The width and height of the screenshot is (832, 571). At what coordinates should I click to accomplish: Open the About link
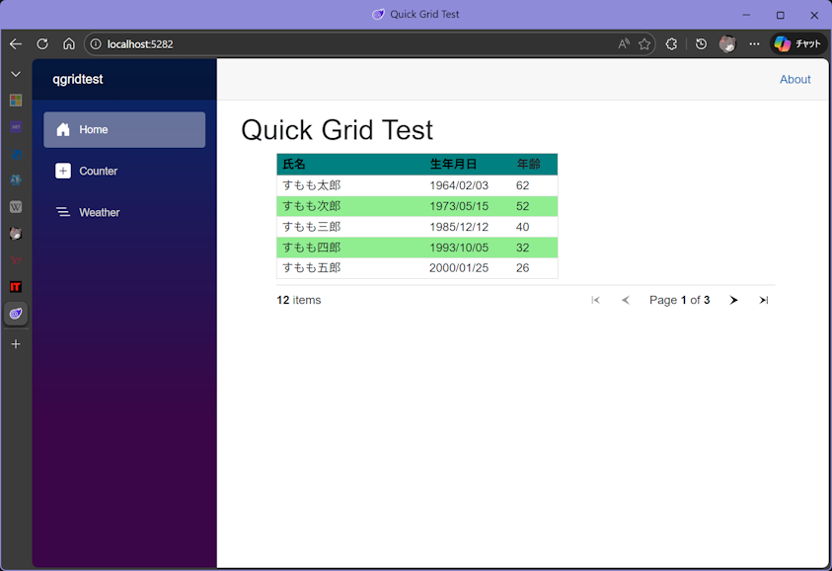[794, 80]
